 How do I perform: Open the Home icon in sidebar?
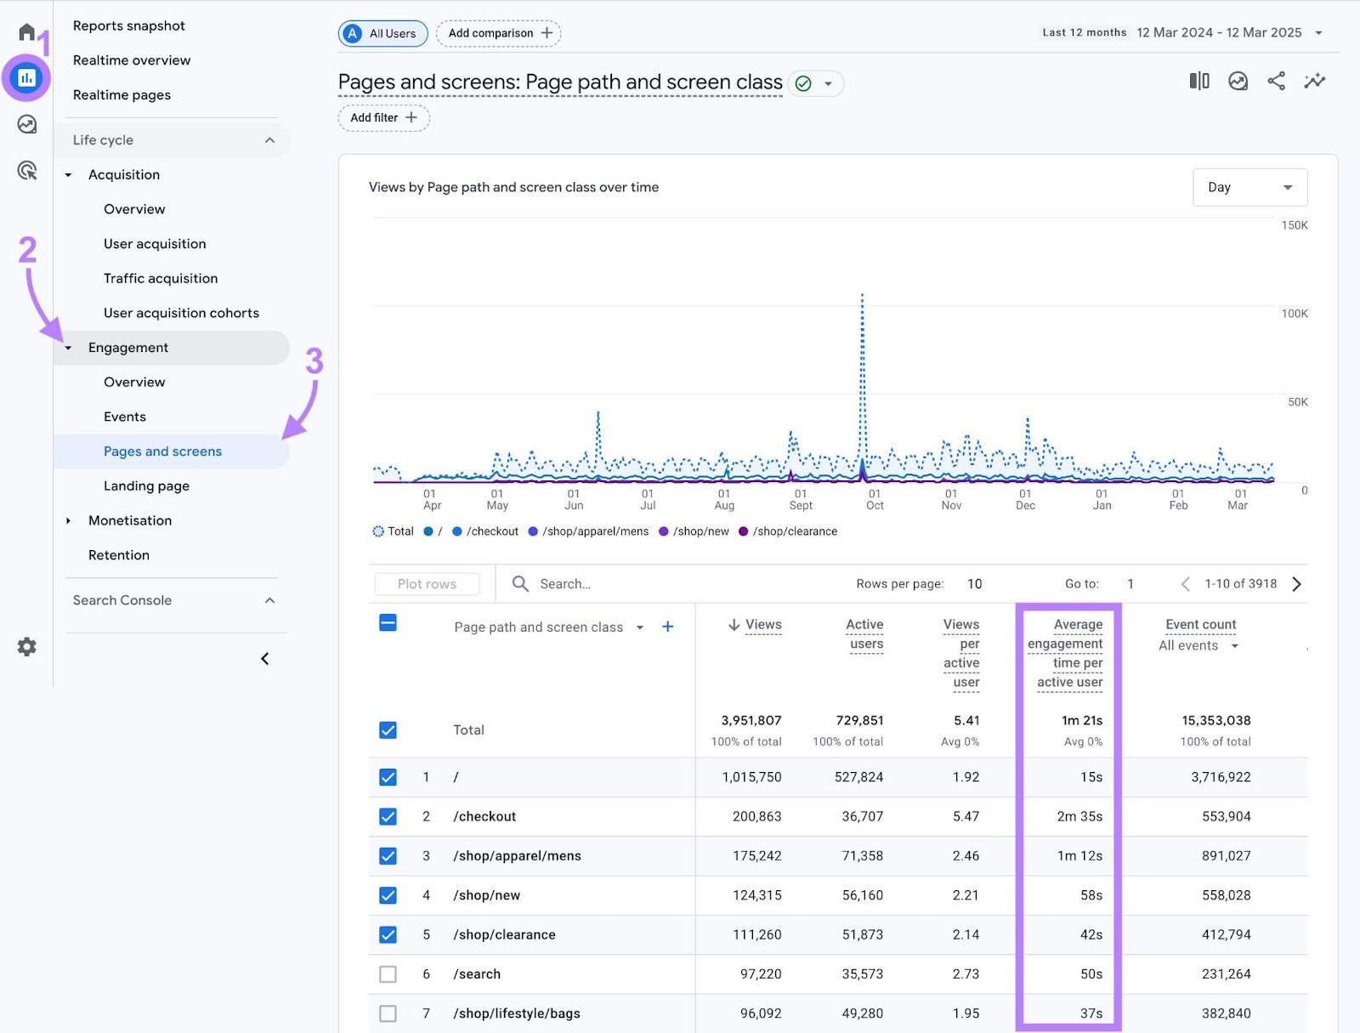(x=26, y=31)
